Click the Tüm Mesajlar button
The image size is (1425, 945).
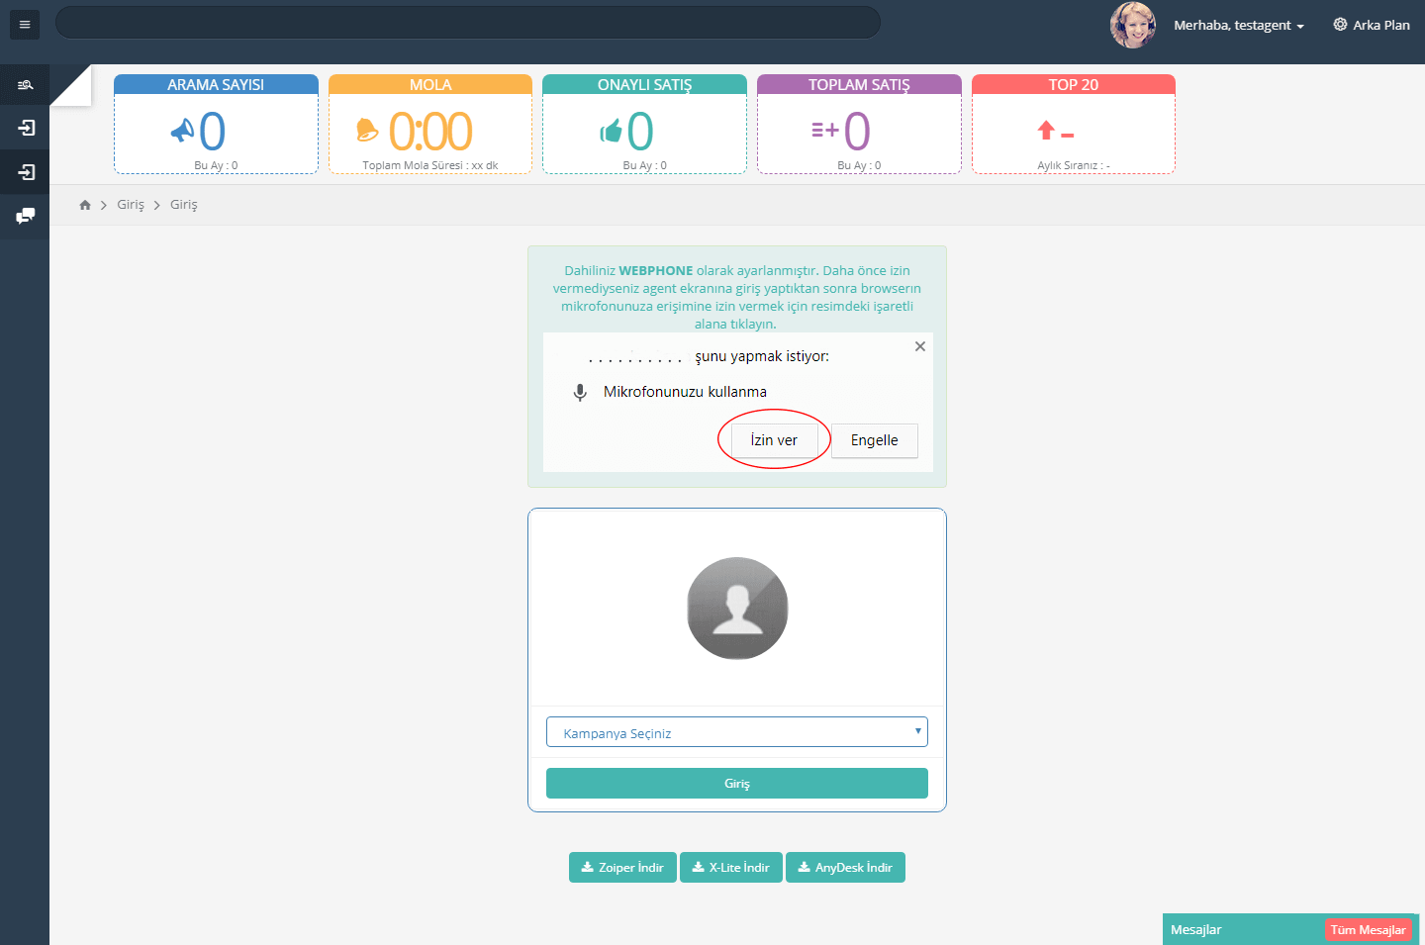tap(1368, 929)
